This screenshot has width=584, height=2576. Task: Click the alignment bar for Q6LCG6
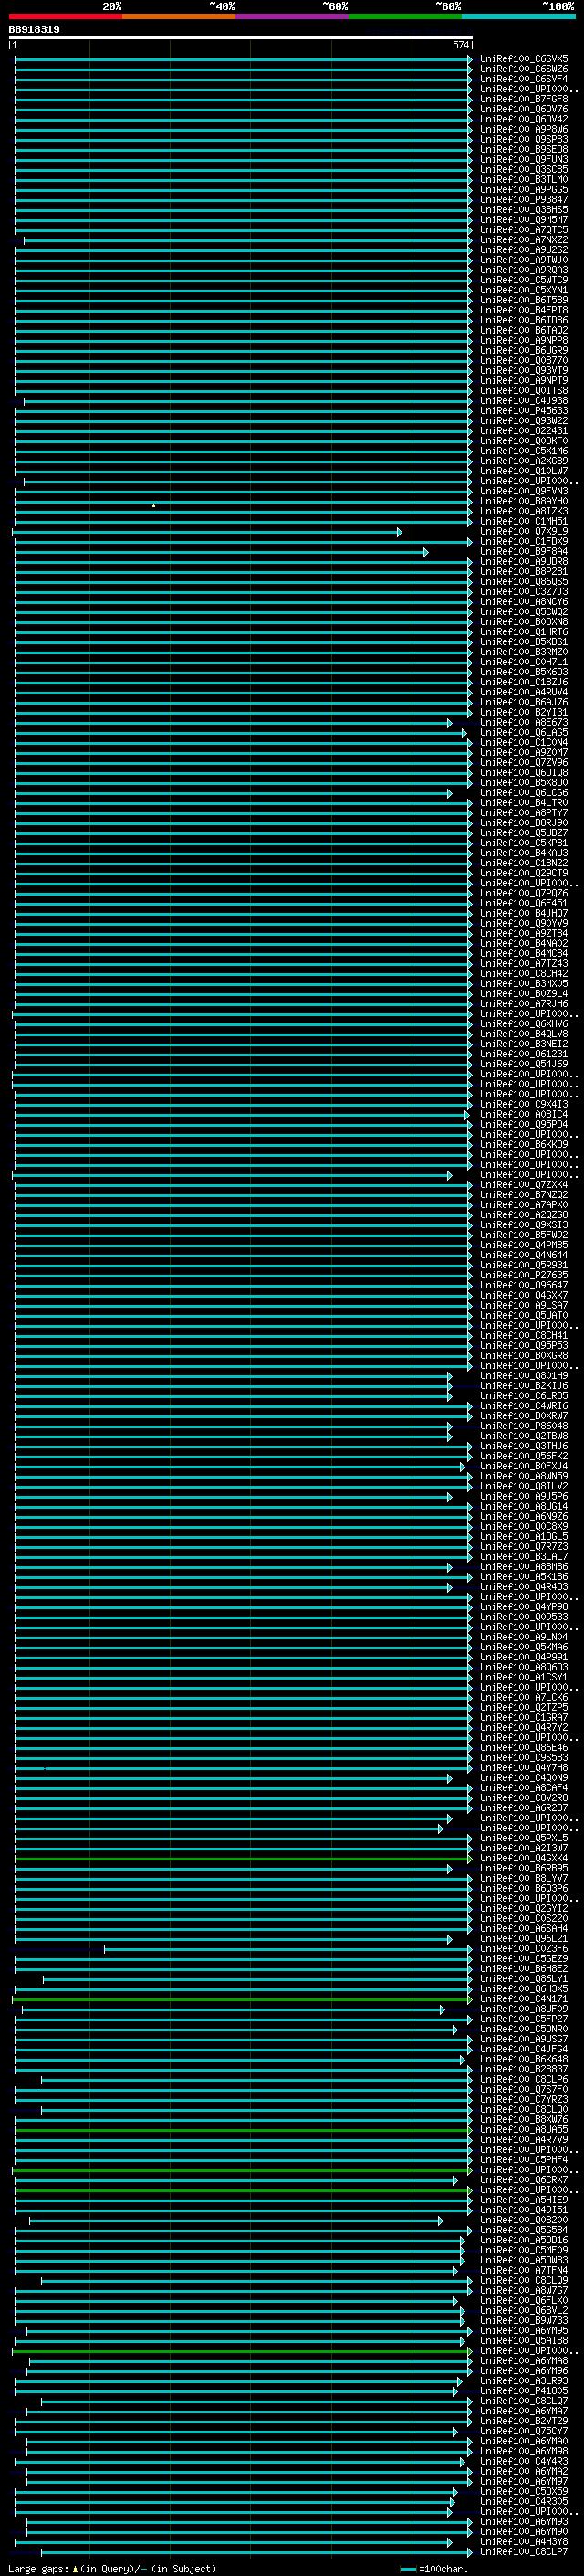(x=233, y=793)
